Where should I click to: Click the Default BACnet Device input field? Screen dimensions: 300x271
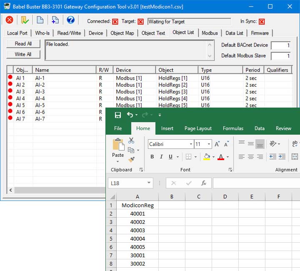click(281, 45)
